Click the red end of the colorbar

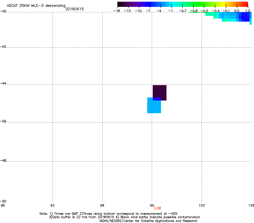pos(245,4)
